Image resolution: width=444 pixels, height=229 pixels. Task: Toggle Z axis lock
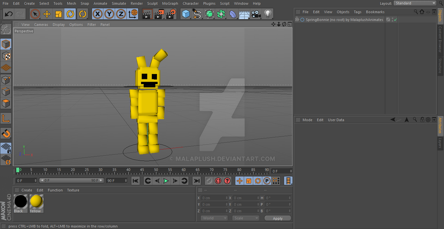coord(121,13)
